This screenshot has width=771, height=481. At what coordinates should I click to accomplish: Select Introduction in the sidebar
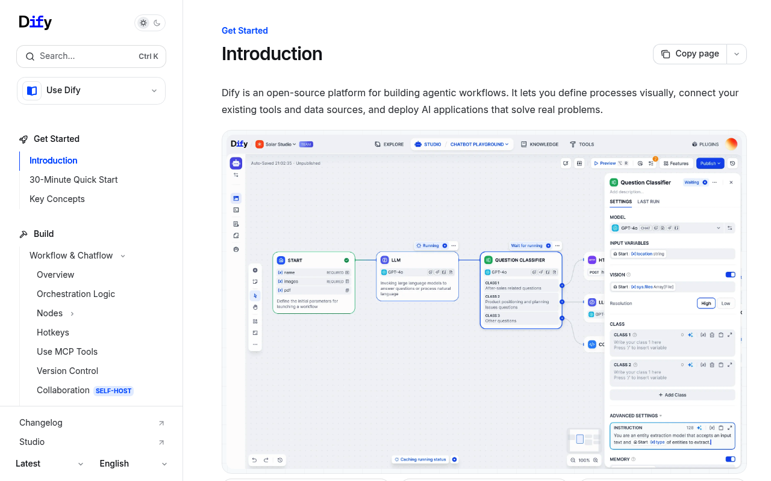[x=54, y=161]
